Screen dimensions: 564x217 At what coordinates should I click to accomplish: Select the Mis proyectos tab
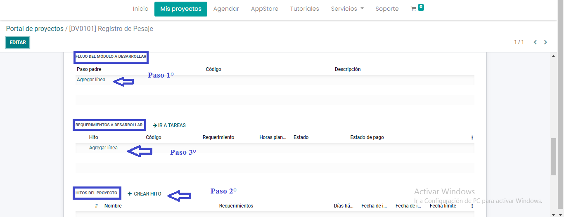click(x=181, y=9)
